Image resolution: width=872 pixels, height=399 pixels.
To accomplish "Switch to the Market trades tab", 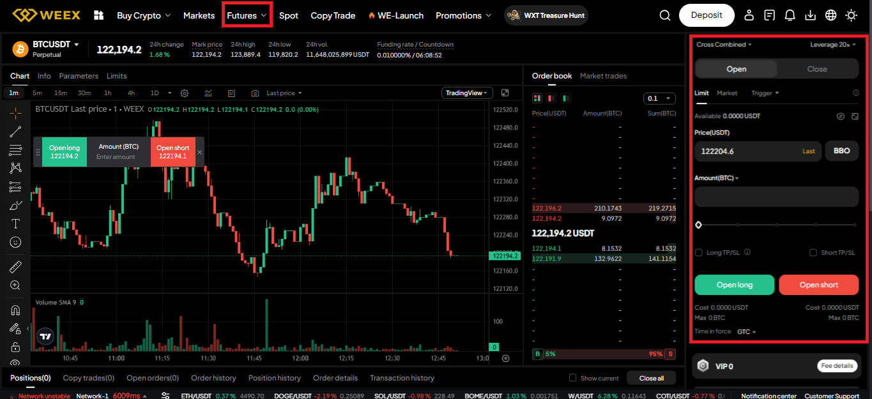I will point(603,76).
